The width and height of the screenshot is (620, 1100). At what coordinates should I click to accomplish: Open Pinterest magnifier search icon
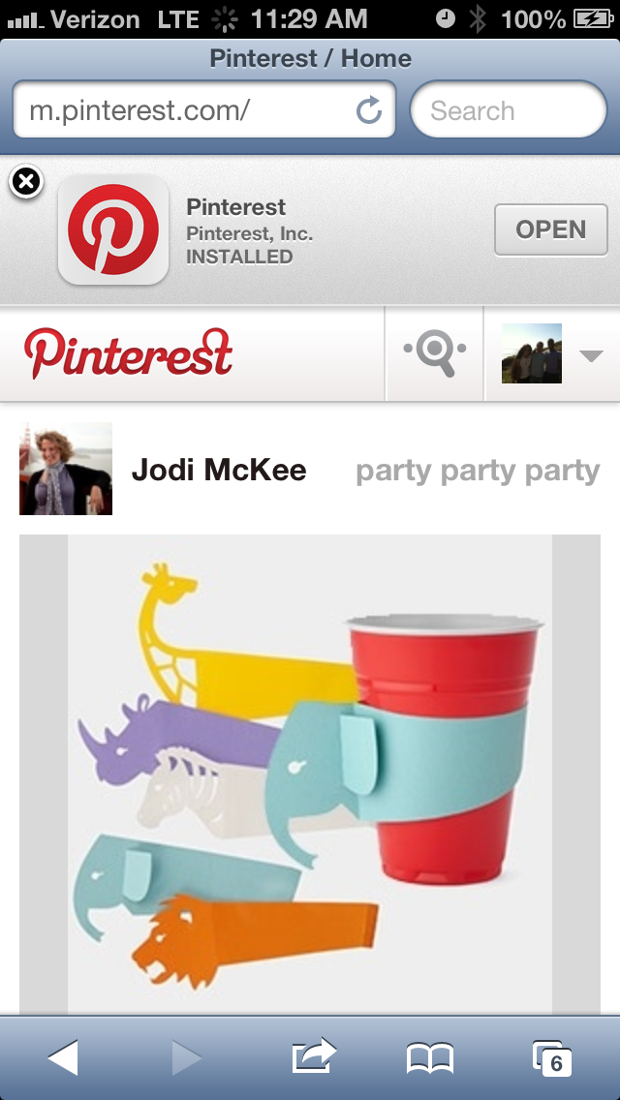tap(435, 352)
